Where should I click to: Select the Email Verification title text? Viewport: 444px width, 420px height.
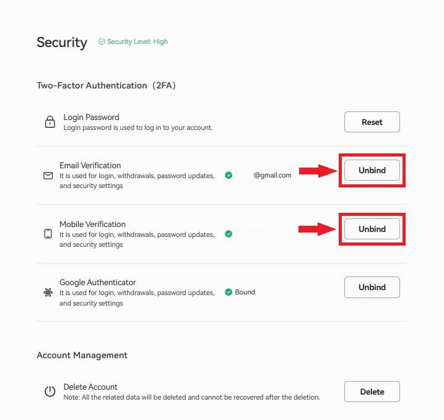(90, 166)
